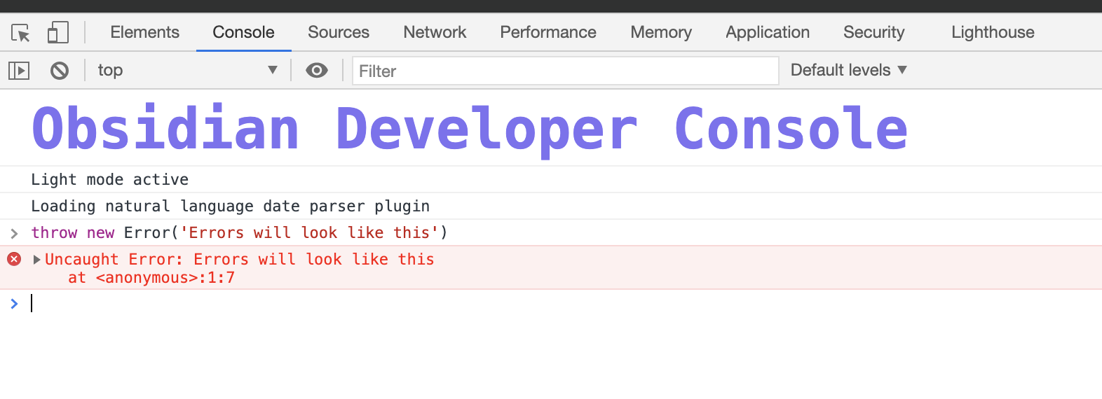Select the 'Light mode active' log line
Viewport: 1102px width, 399px height.
coord(110,180)
